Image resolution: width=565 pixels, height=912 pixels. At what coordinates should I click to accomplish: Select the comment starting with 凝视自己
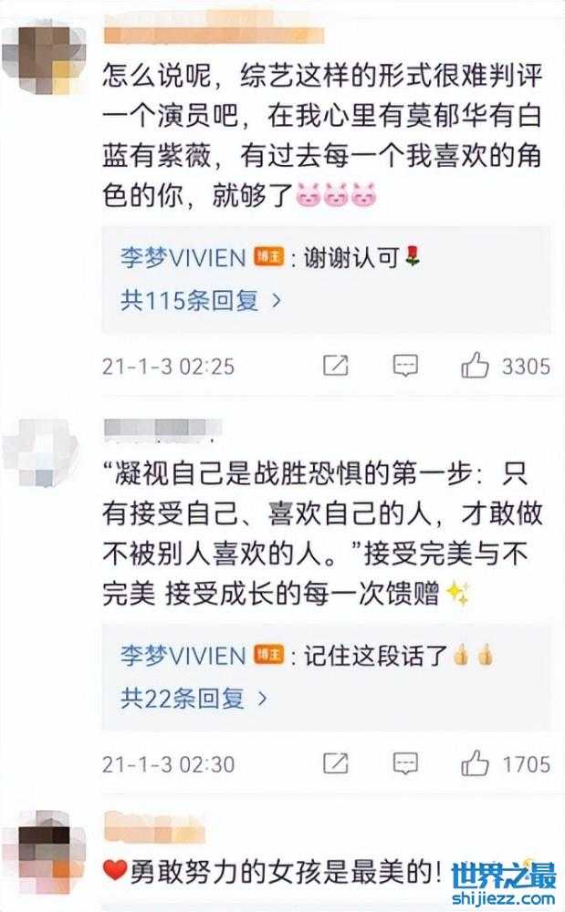pyautogui.click(x=323, y=534)
